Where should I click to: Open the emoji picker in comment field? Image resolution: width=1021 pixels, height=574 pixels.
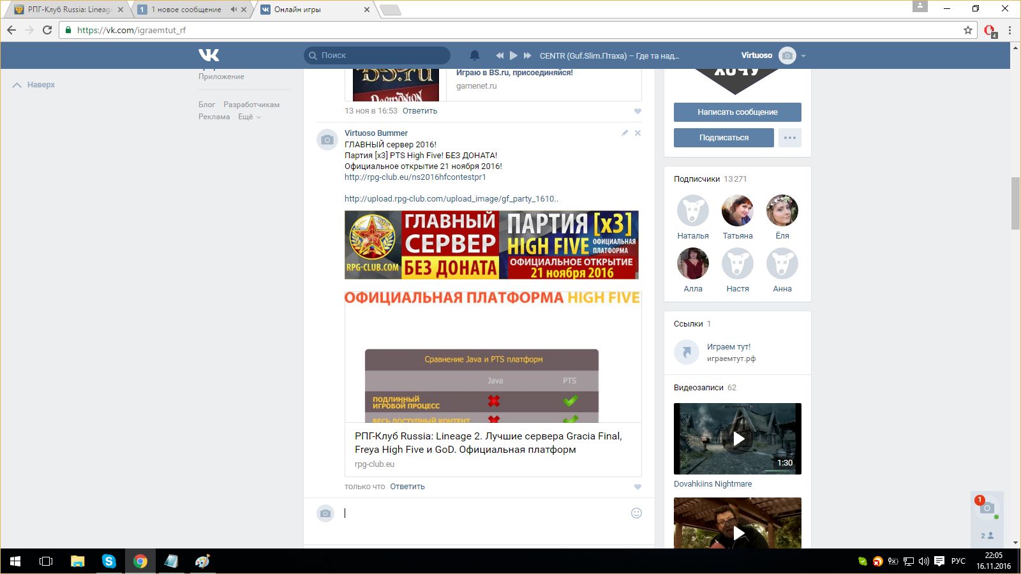(636, 513)
